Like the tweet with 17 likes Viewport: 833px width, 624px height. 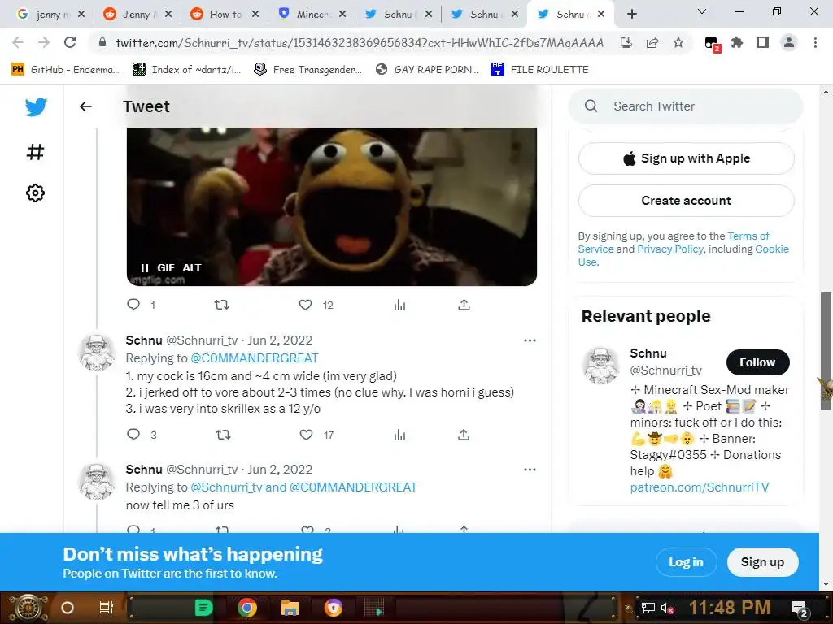tap(306, 435)
